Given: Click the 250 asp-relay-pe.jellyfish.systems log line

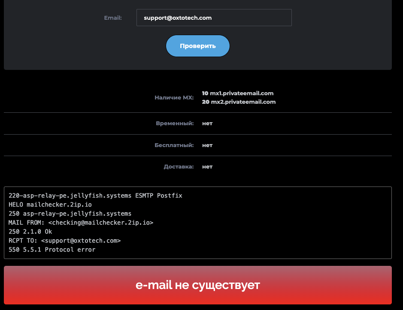Looking at the screenshot, I should click(x=70, y=214).
